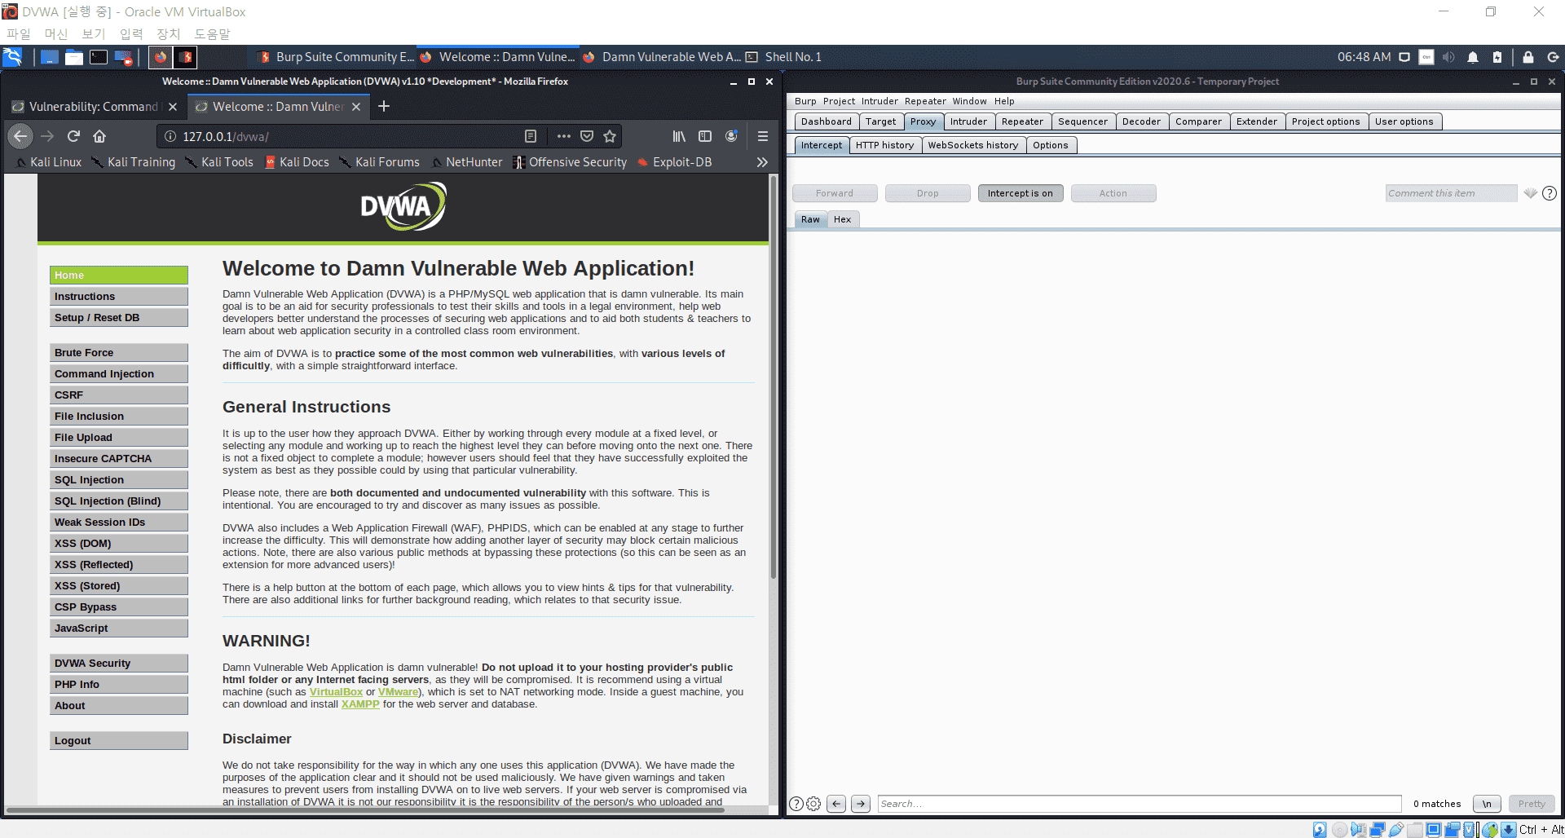Image resolution: width=1565 pixels, height=838 pixels.
Task: Toggle reader view in the Firefox address bar
Action: tap(531, 136)
